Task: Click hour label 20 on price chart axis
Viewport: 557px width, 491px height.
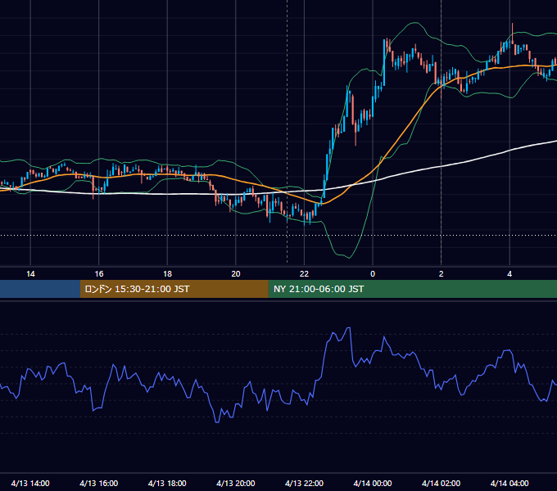Action: click(x=236, y=273)
